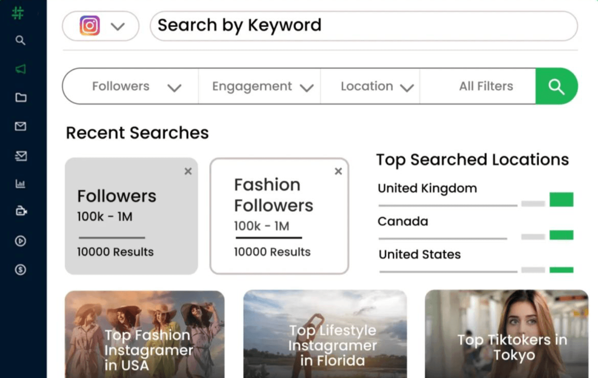The height and width of the screenshot is (378, 598).
Task: Open campaigns megaphone icon in sidebar
Action: [21, 69]
